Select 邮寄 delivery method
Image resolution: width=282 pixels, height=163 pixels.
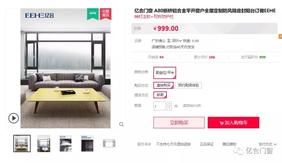point(160,95)
